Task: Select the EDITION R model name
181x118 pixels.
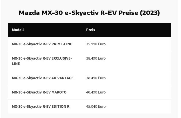Action: coord(41,107)
